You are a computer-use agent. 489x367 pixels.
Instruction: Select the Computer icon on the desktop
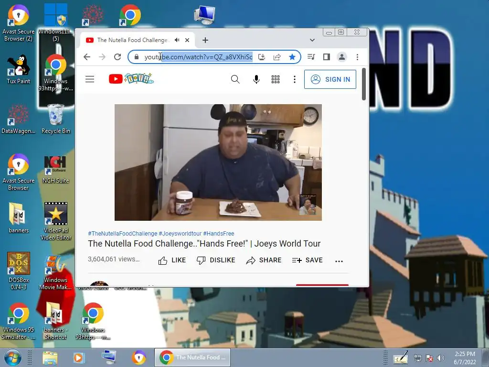(x=204, y=15)
